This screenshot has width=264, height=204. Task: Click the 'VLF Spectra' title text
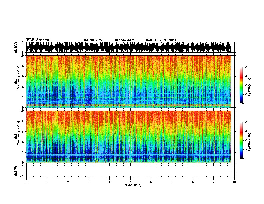[38, 40]
